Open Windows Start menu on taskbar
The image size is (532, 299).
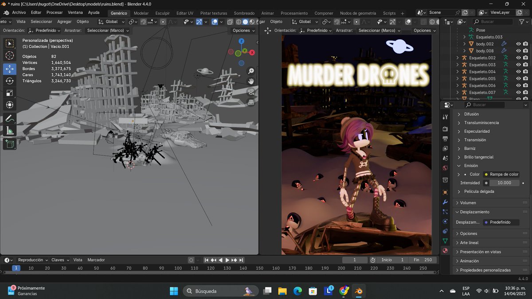click(174, 291)
